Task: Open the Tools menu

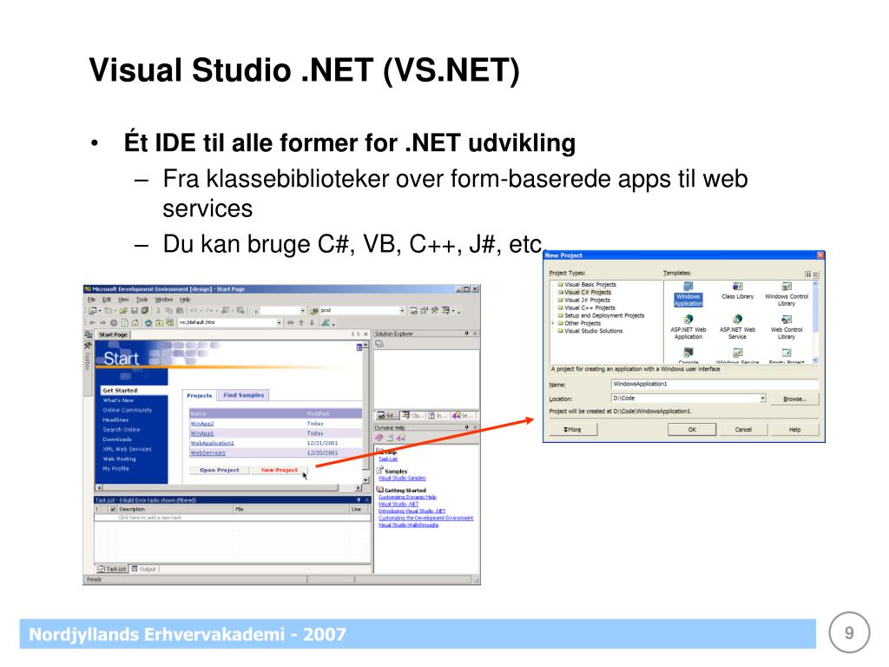Action: [142, 300]
